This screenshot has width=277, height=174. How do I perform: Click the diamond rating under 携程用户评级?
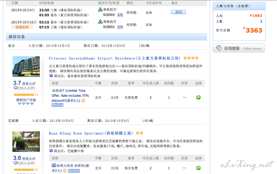point(26,104)
